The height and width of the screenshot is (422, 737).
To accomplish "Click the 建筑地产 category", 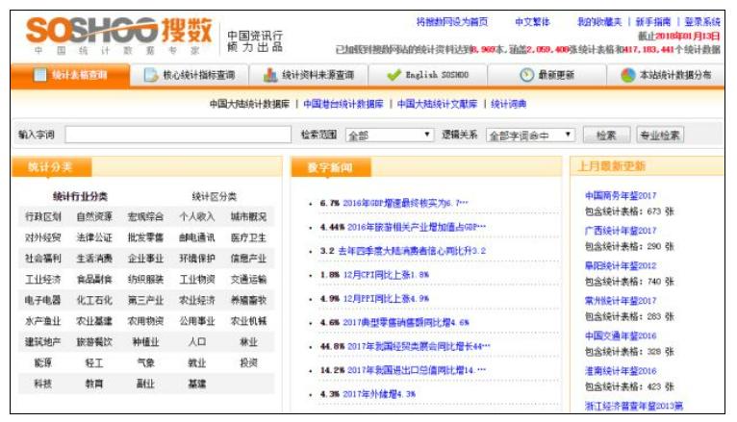I will coord(43,341).
